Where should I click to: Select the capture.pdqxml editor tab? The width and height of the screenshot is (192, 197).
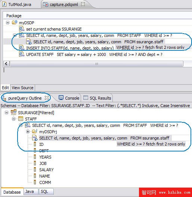[x=64, y=4]
